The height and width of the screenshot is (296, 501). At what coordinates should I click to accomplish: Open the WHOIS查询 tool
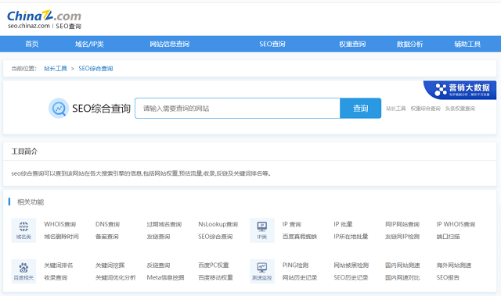(60, 224)
